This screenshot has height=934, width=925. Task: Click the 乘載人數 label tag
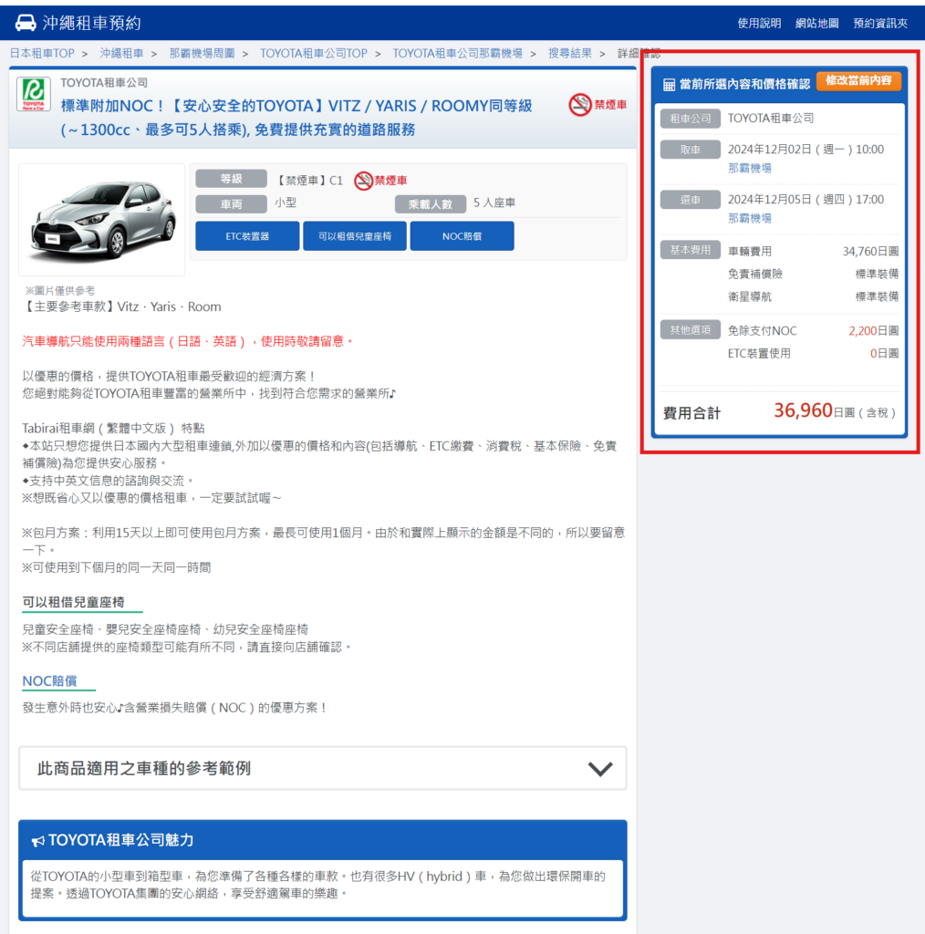[x=430, y=204]
